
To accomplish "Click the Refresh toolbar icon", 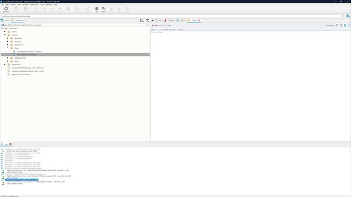I will 6,9.
